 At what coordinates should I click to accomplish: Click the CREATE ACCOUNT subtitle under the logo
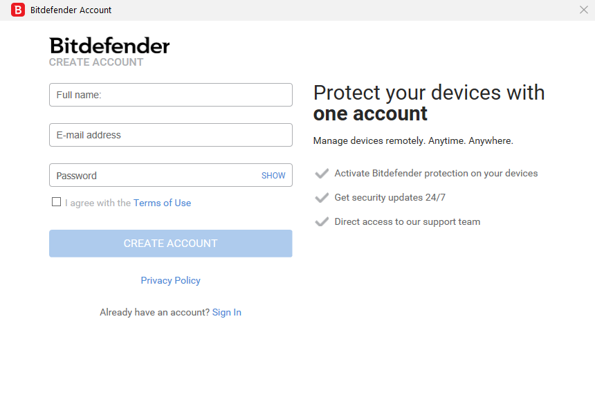coord(96,62)
